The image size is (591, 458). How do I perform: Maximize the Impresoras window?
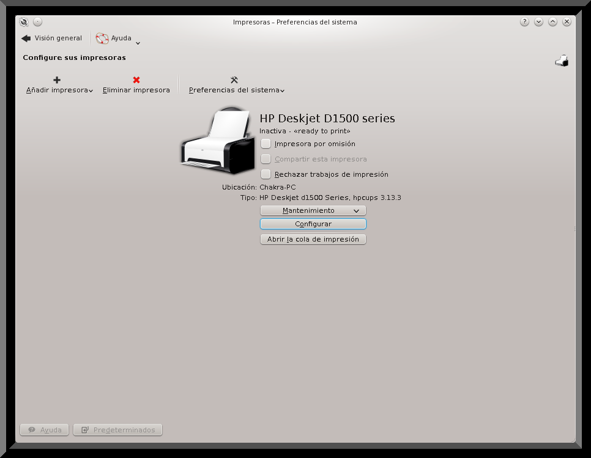(552, 22)
